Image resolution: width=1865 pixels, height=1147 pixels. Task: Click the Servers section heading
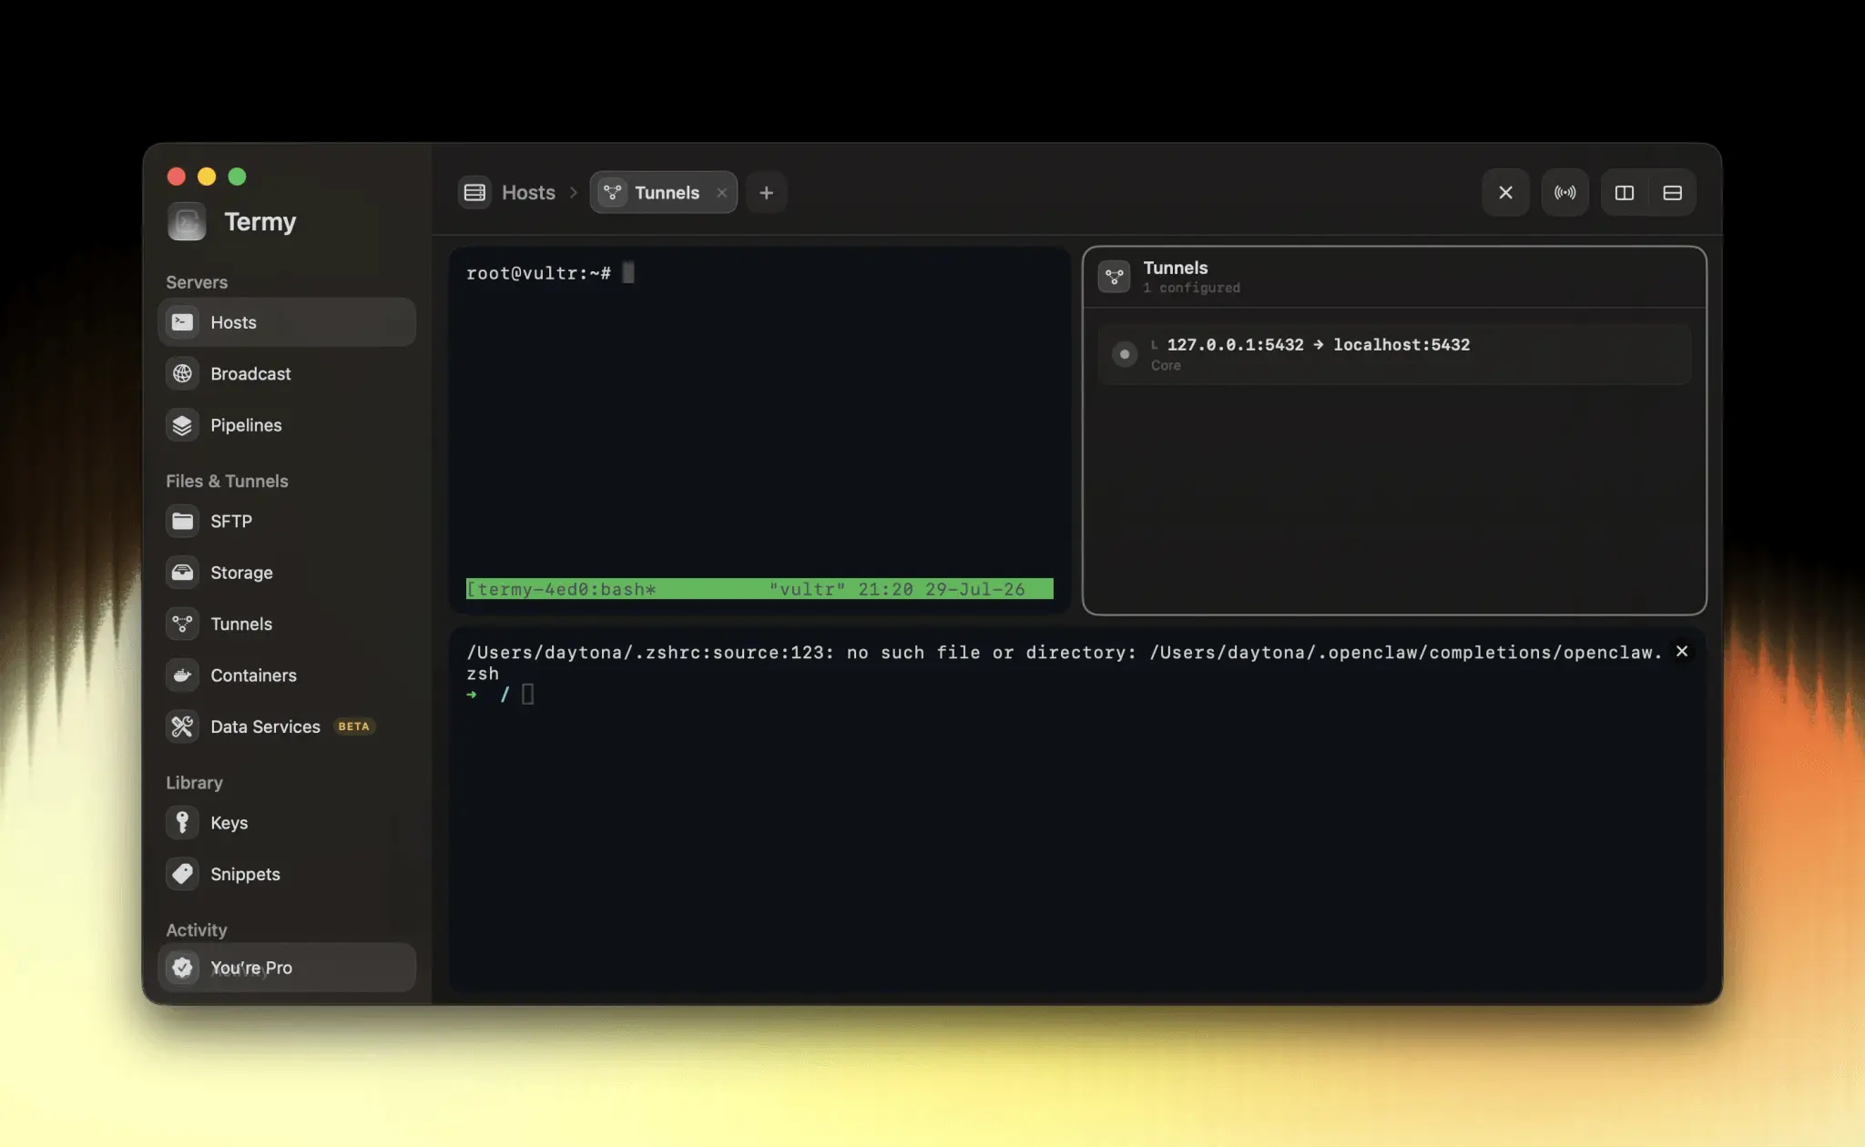point(197,282)
